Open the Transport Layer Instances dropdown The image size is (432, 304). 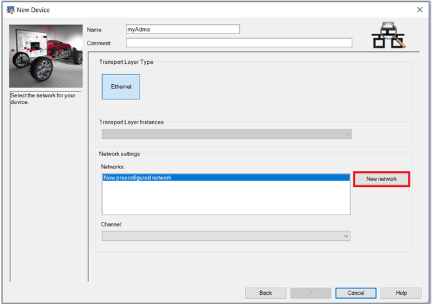coord(227,134)
